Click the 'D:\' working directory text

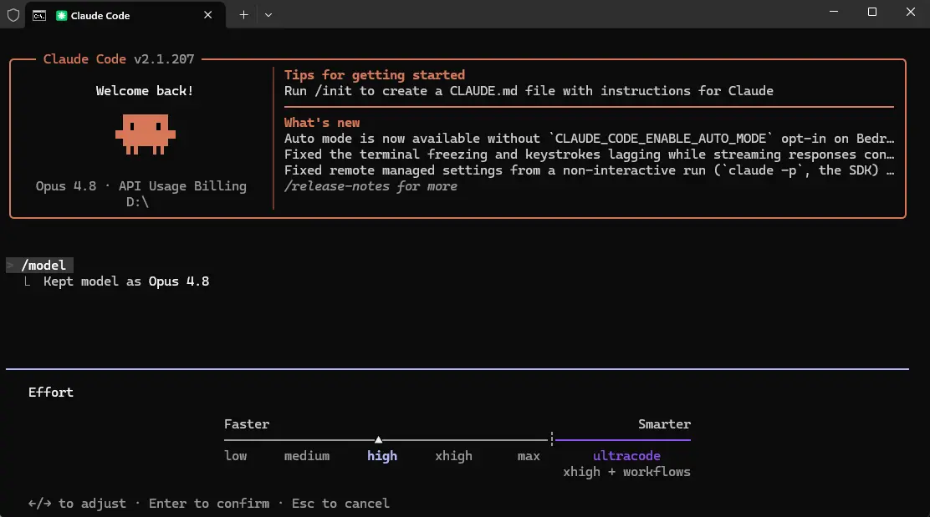click(138, 202)
